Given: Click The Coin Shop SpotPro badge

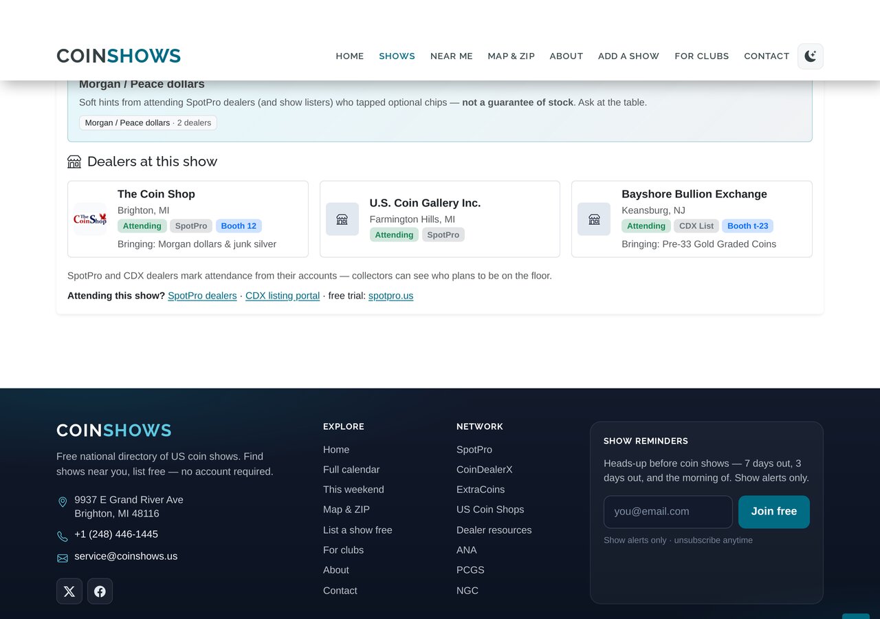Looking at the screenshot, I should [191, 226].
